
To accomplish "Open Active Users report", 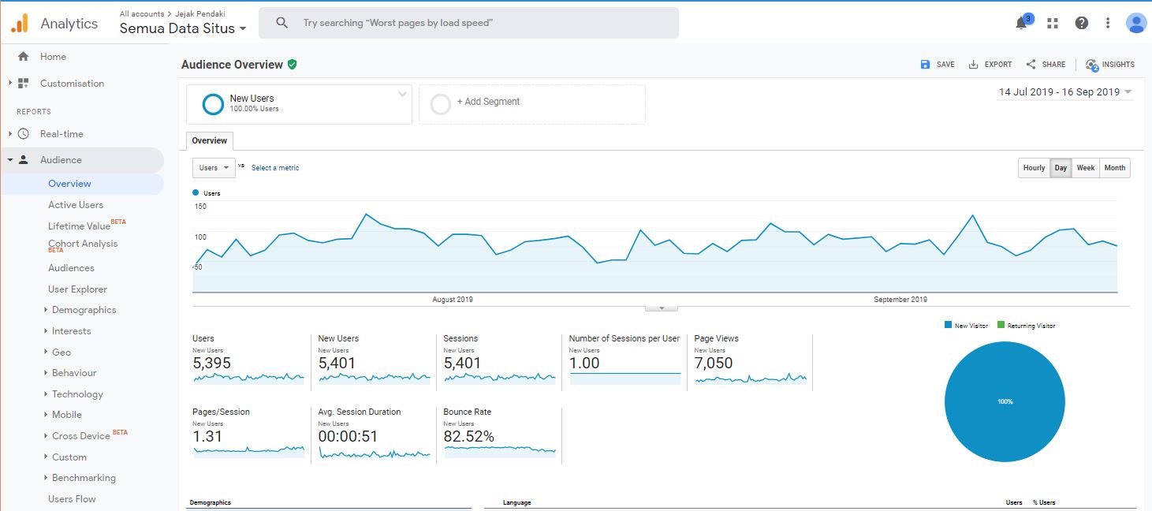I will click(x=76, y=205).
